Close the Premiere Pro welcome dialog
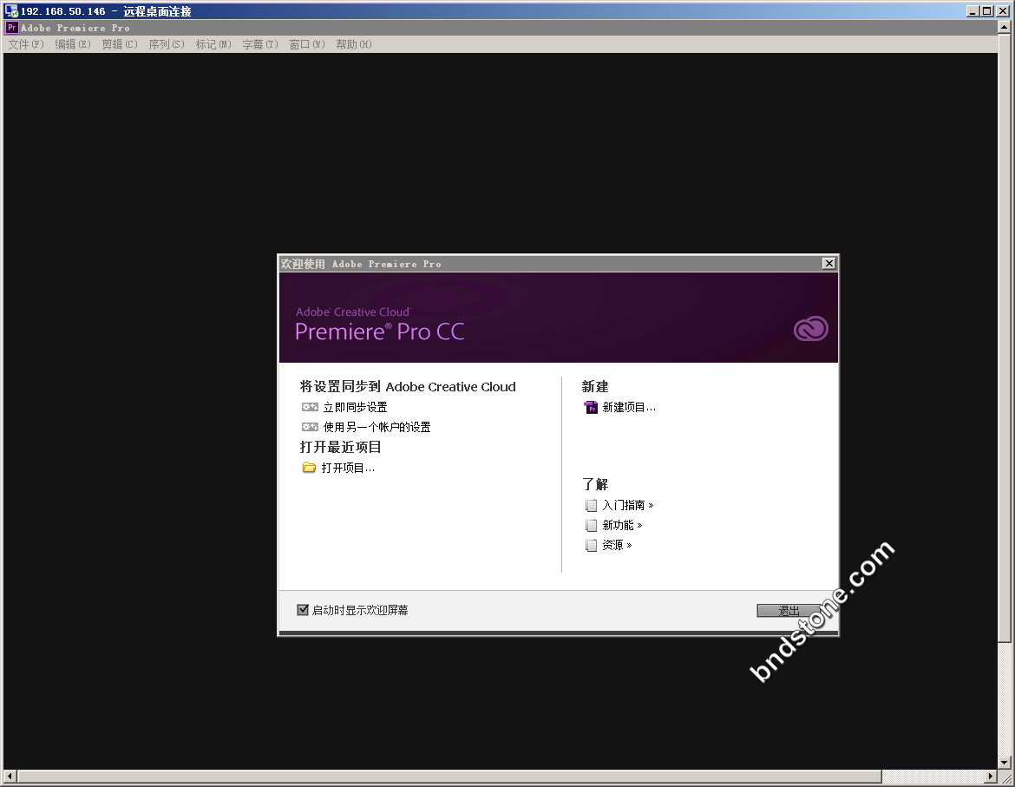This screenshot has width=1015, height=787. (828, 264)
